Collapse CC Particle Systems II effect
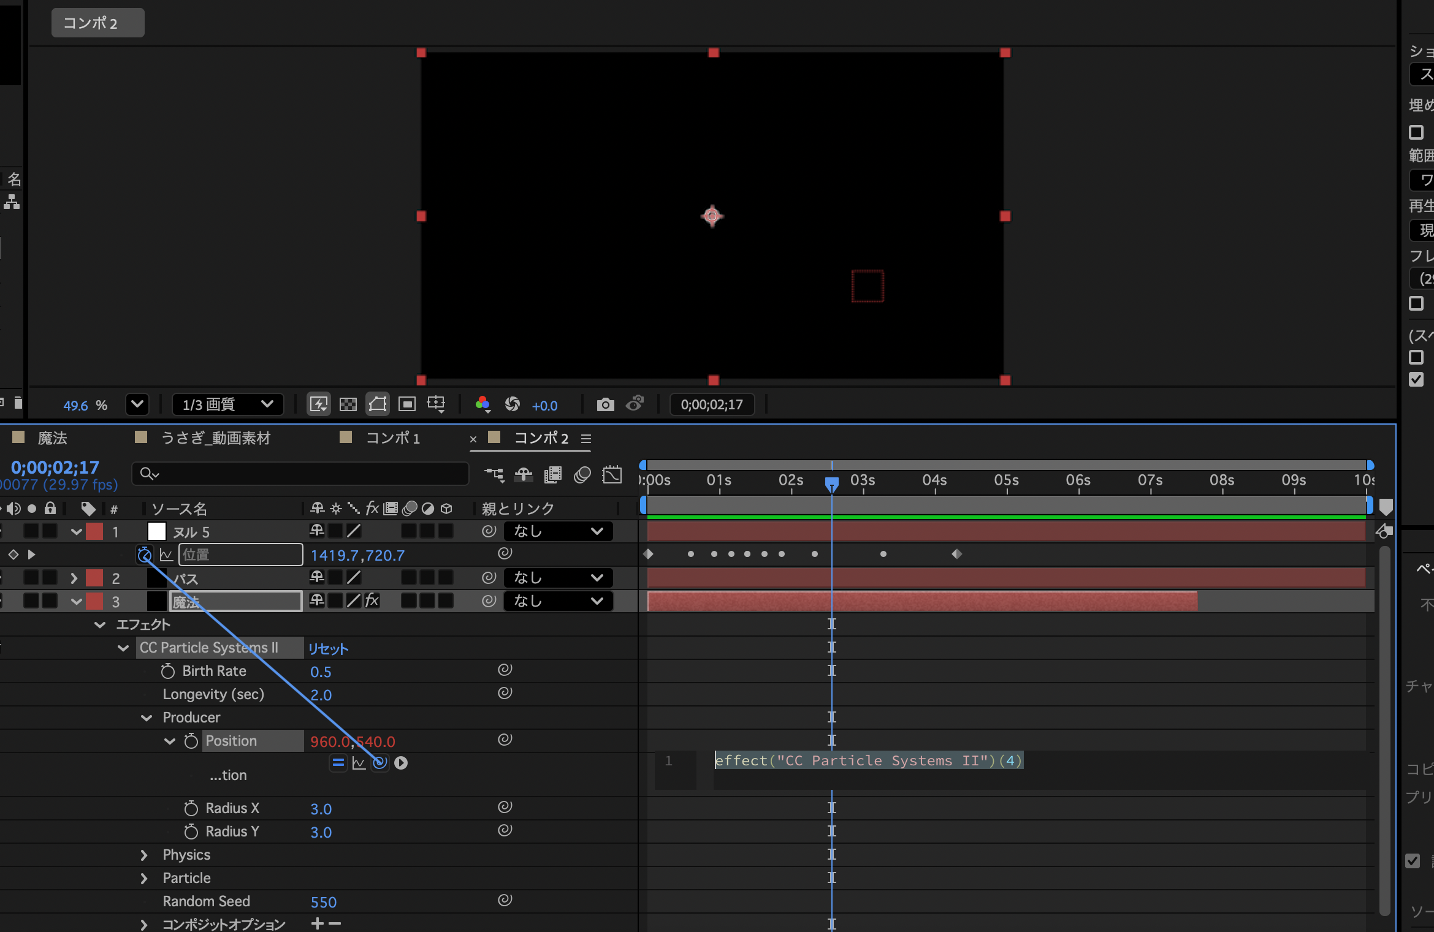 pos(123,648)
